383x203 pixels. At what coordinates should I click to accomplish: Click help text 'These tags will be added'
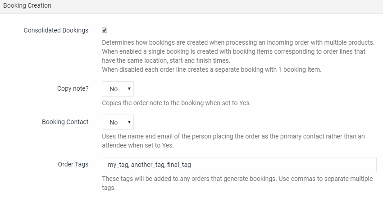[237, 183]
